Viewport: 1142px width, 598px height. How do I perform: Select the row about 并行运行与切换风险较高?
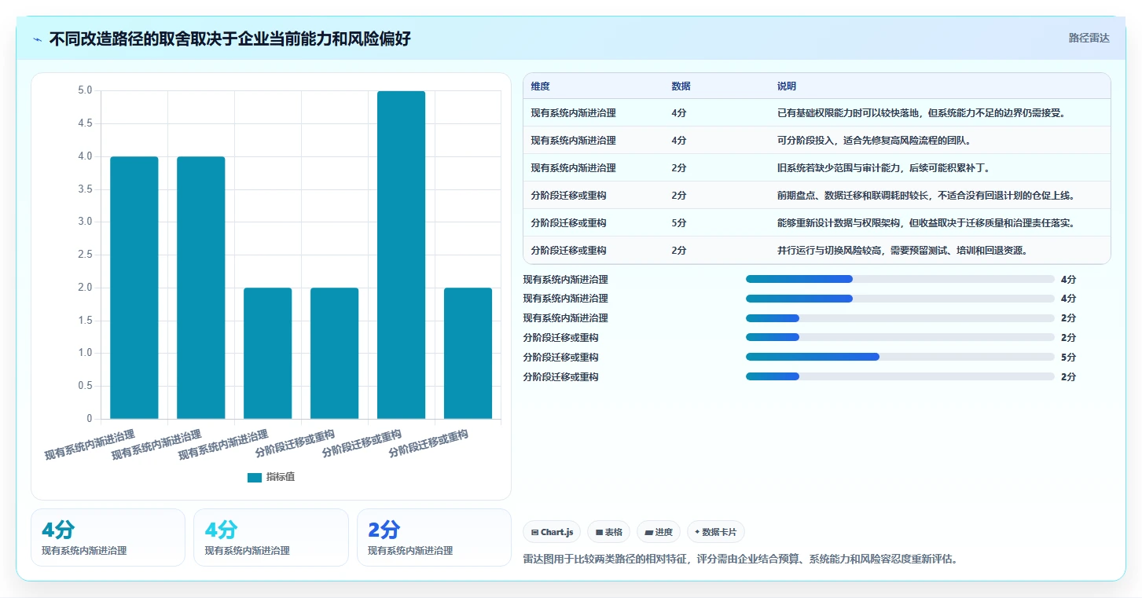coord(817,250)
